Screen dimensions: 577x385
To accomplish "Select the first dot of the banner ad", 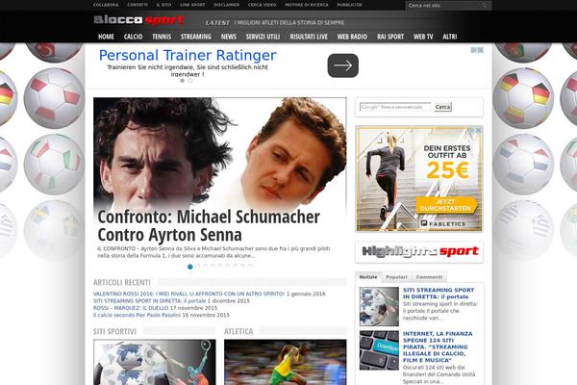I will [x=182, y=80].
